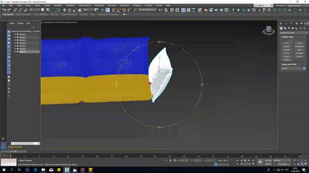
Task: Toggle the 3D Snaps icon
Action: (113, 10)
